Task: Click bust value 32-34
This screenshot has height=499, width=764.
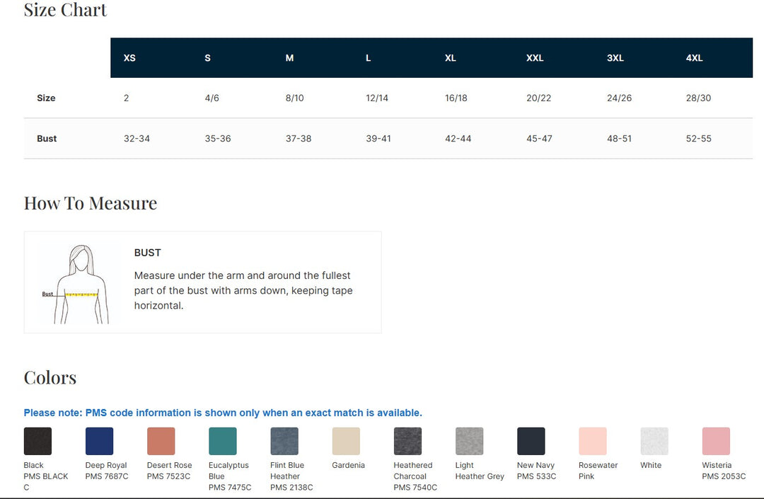Action: tap(137, 139)
